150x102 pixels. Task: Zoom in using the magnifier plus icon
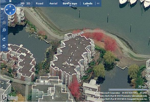pos(4,23)
